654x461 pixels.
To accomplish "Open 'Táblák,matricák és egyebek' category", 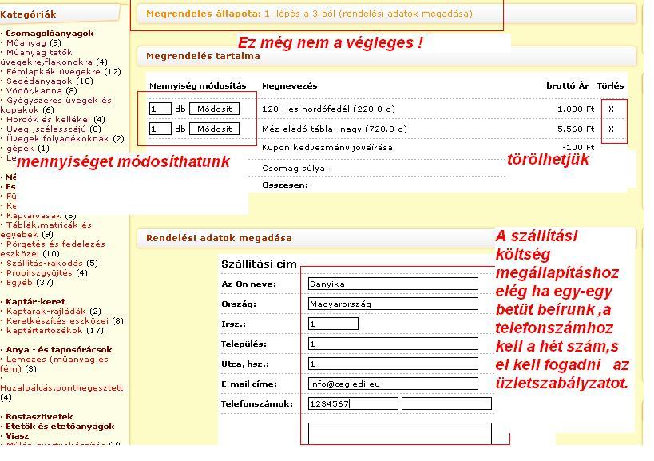I will click(x=46, y=230).
